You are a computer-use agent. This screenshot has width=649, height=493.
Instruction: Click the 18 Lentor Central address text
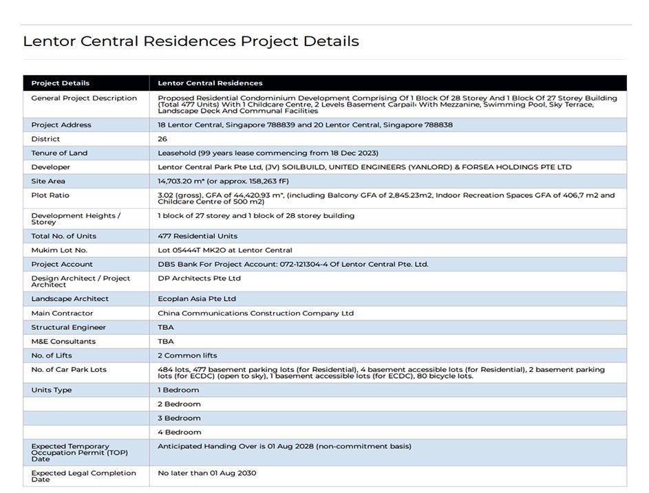305,125
